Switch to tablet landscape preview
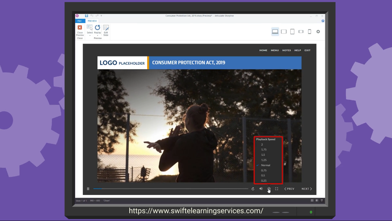Screen dimensions: 392x221 284,32
